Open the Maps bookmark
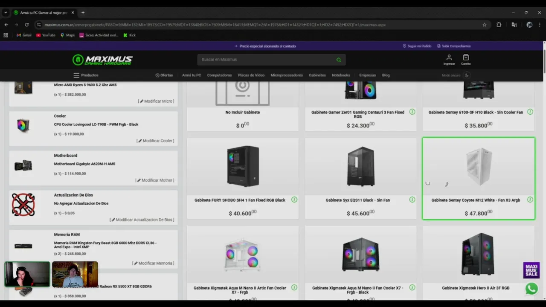 67,35
